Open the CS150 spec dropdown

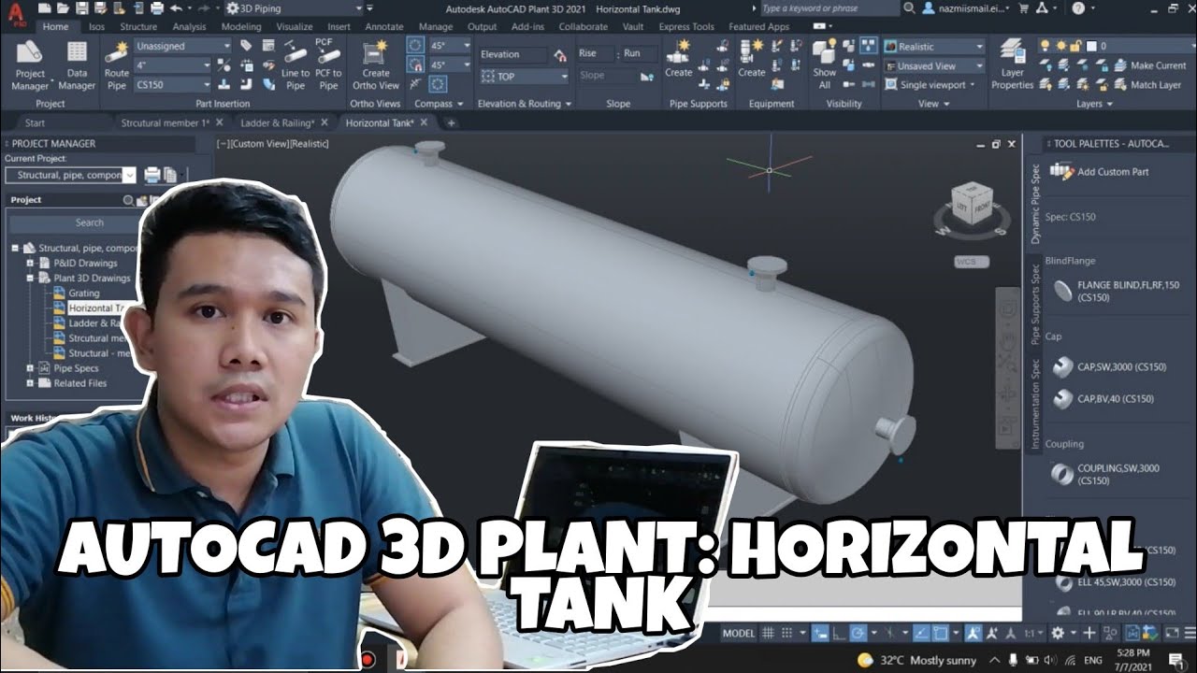(x=173, y=84)
